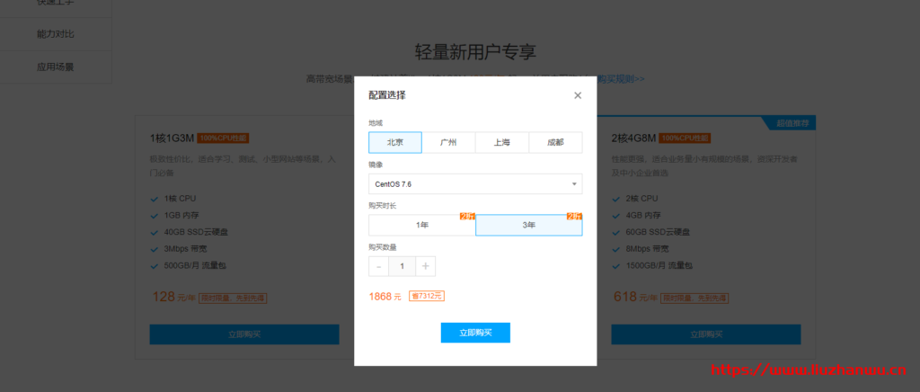Image resolution: width=920 pixels, height=392 pixels.
Task: Choose 3年 purchase duration
Action: [x=528, y=225]
